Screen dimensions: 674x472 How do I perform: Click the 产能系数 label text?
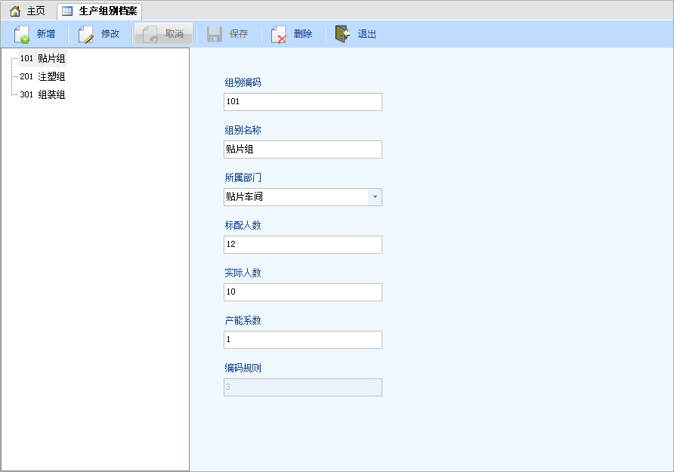click(x=243, y=320)
